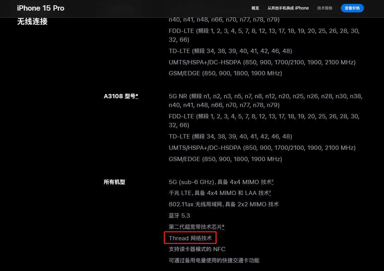Open the asterisk footnote beside A3108 型号
Screen dimensions: 384x271
[x=137, y=96]
